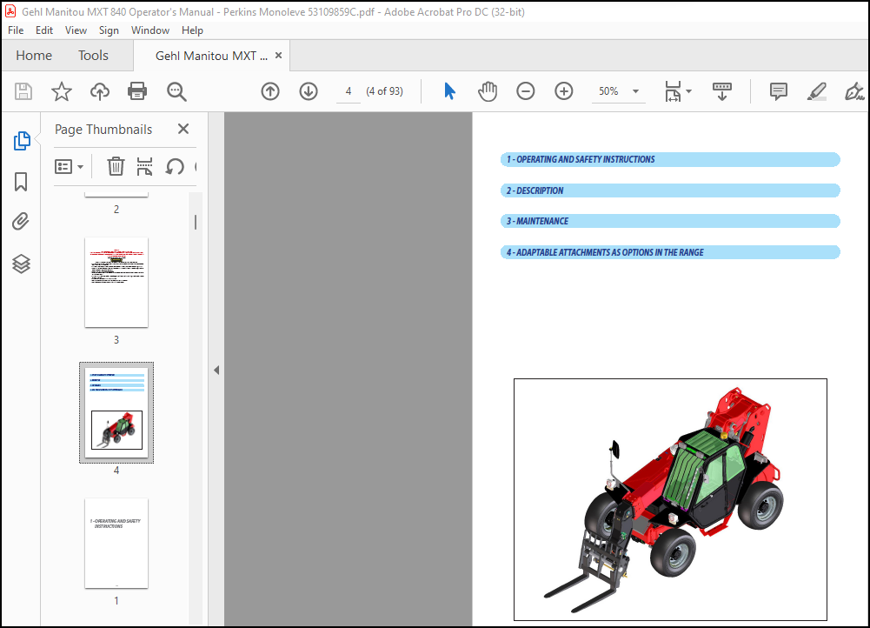This screenshot has height=628, width=870.
Task: Open the Window menu
Action: click(x=149, y=30)
